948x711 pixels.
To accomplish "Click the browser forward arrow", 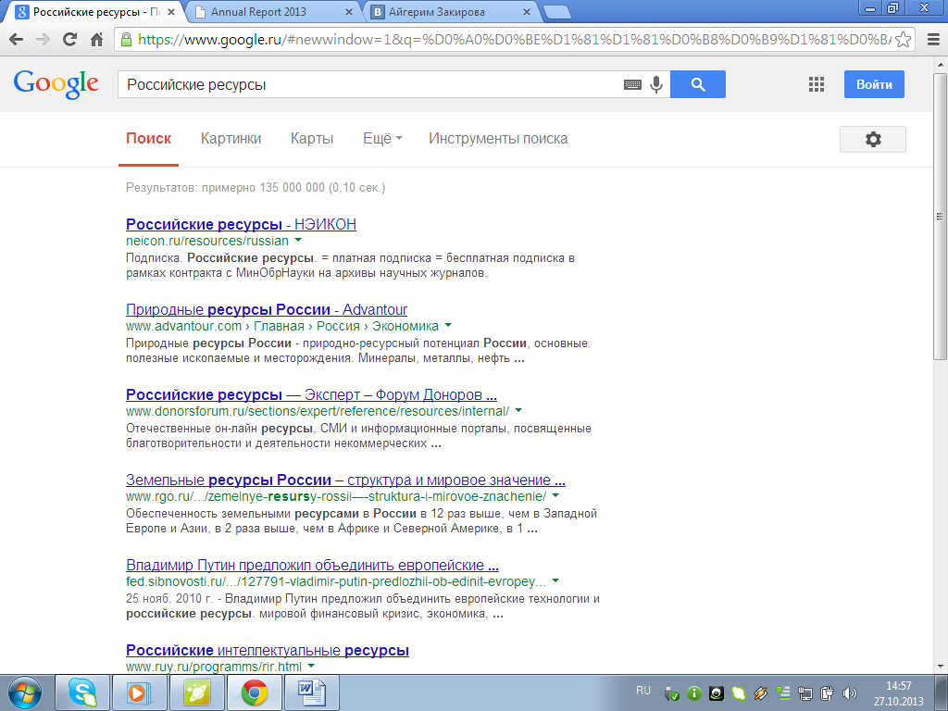I will click(43, 40).
